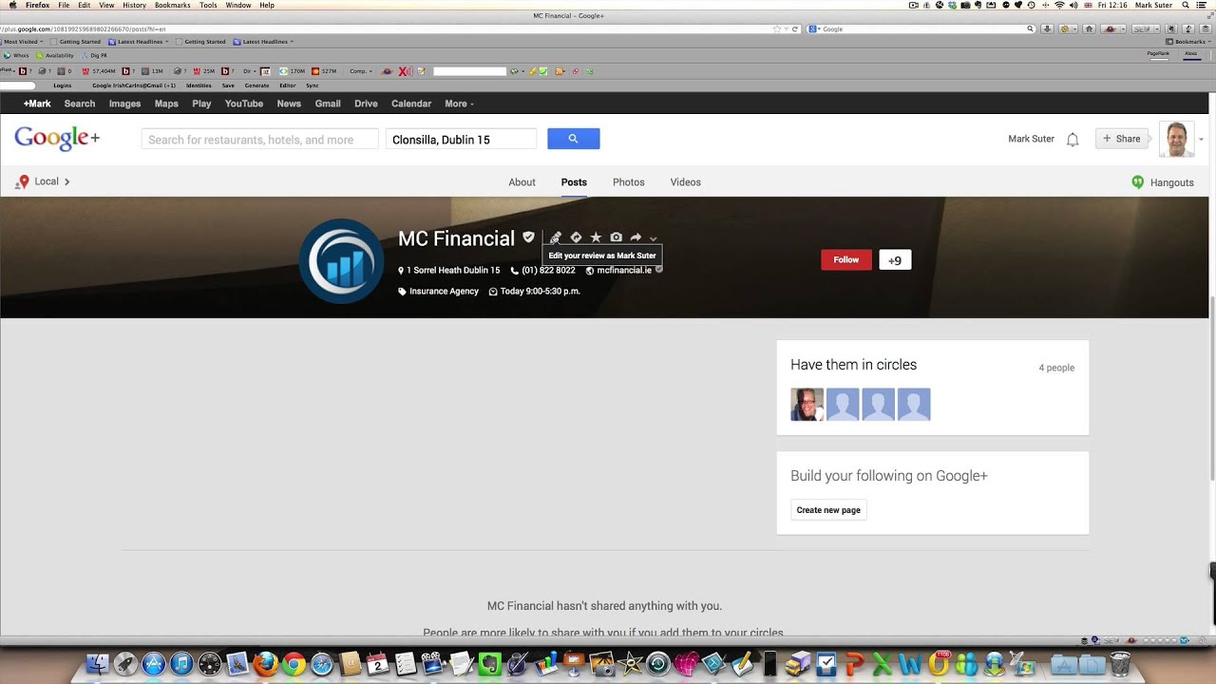The height and width of the screenshot is (684, 1216).
Task: Click '4 people' count in circles card
Action: [x=1056, y=368]
